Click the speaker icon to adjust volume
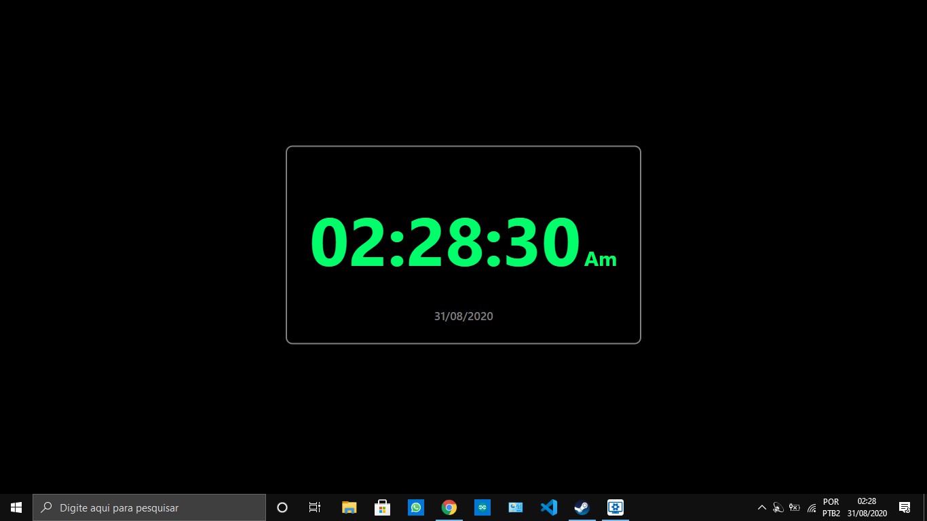This screenshot has width=927, height=521. pos(778,507)
